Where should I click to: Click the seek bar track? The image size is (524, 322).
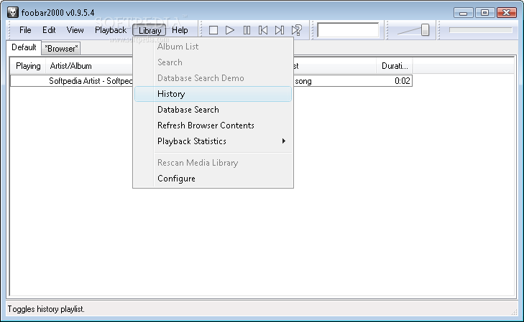tap(481, 30)
